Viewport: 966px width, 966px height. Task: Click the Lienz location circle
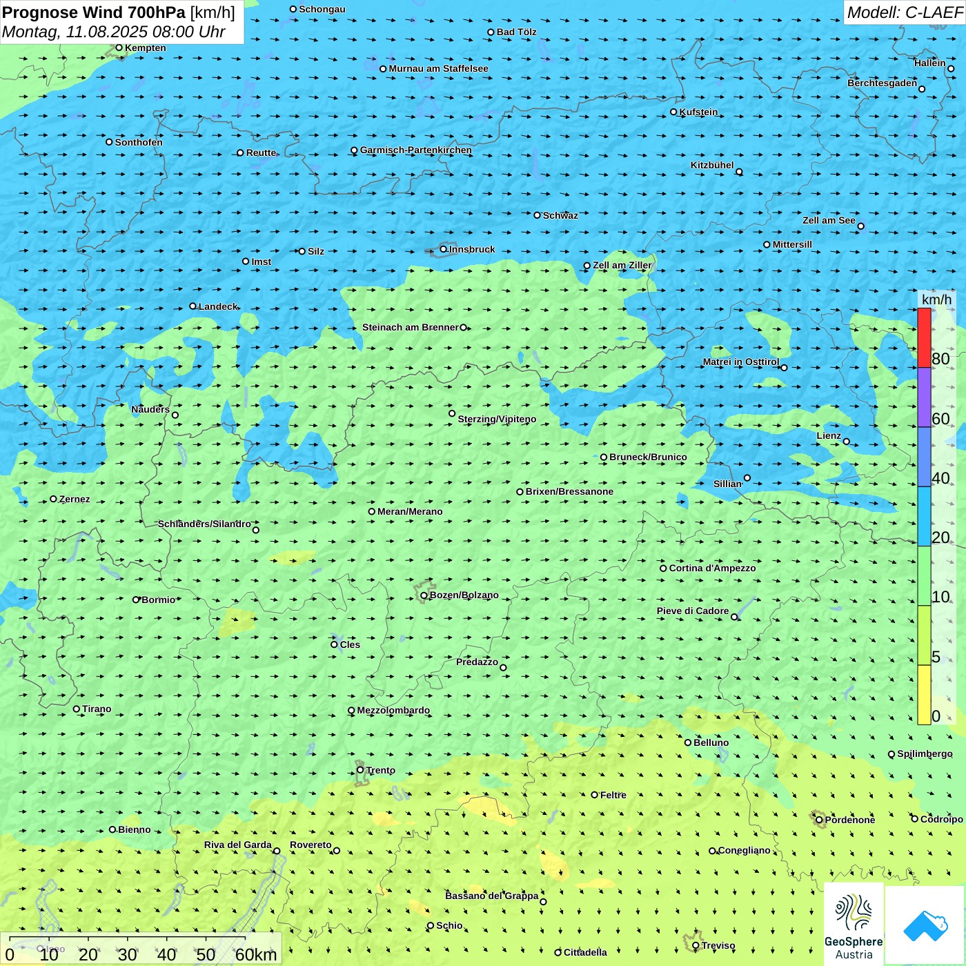(847, 442)
